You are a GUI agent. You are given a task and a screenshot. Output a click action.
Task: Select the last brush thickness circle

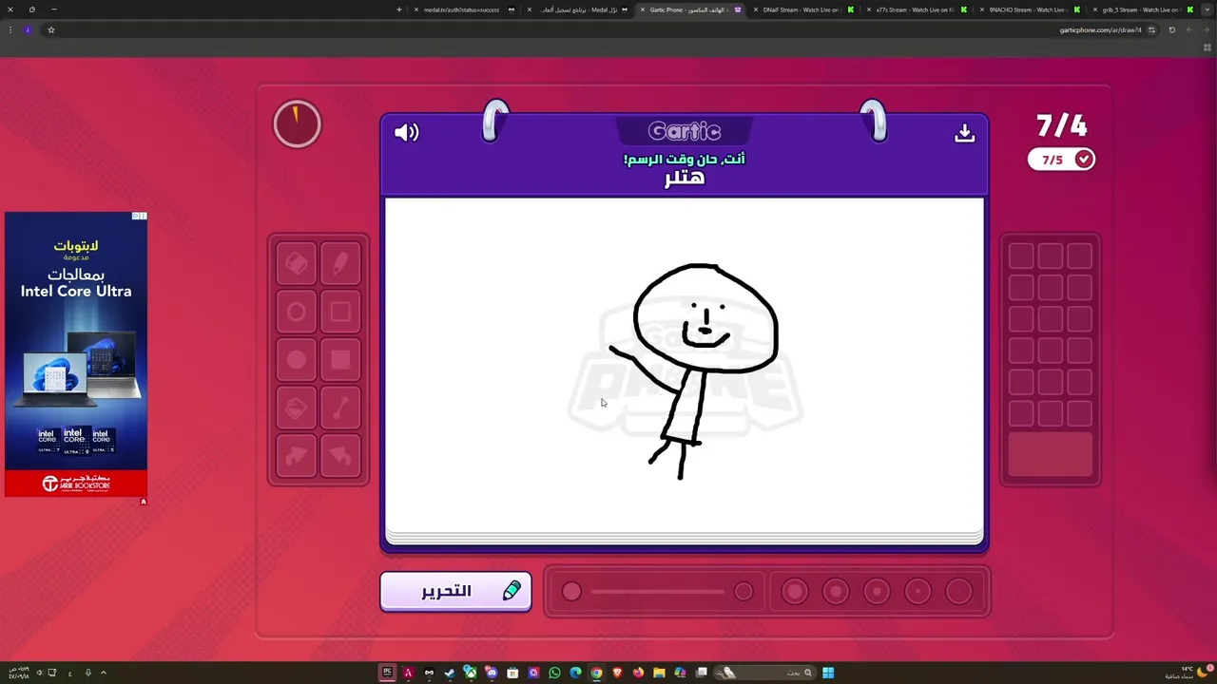pyautogui.click(x=958, y=592)
